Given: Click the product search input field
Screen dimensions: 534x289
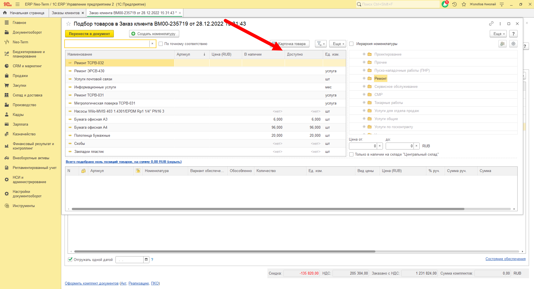Looking at the screenshot, I should click(x=107, y=44).
